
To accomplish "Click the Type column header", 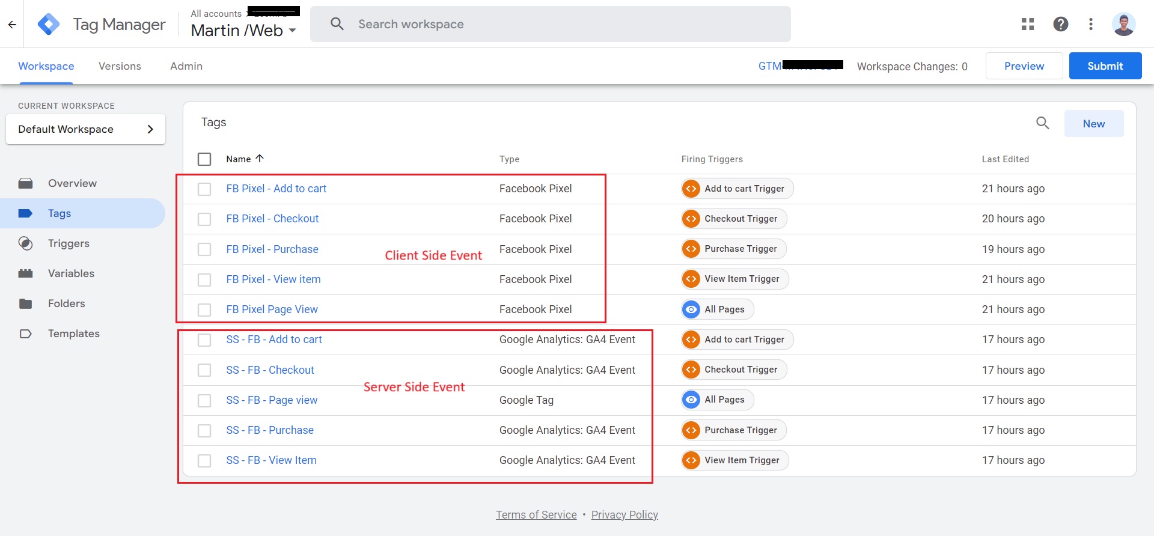I will click(509, 159).
